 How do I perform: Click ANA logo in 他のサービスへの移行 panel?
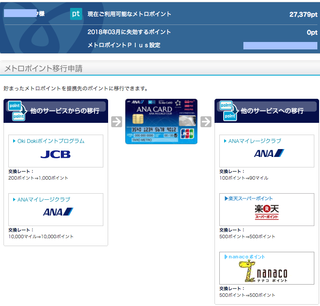(269, 153)
